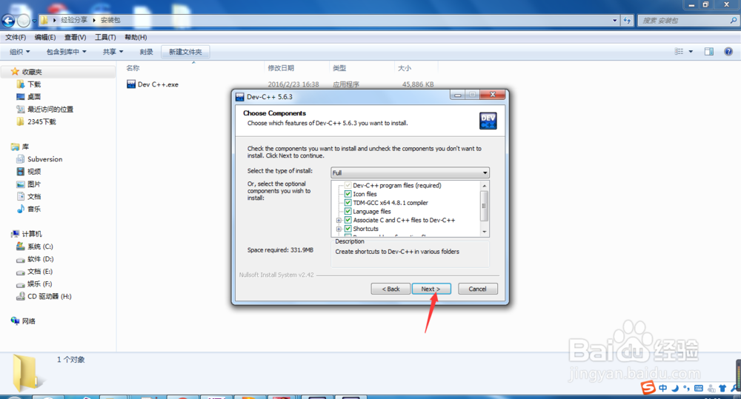741x399 pixels.
Task: Click the 刻录 toolbar button
Action: coord(147,52)
